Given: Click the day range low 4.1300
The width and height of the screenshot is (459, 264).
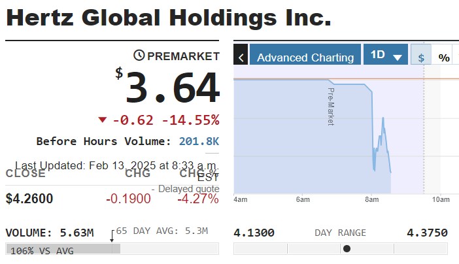Looking at the screenshot, I should [x=254, y=233].
